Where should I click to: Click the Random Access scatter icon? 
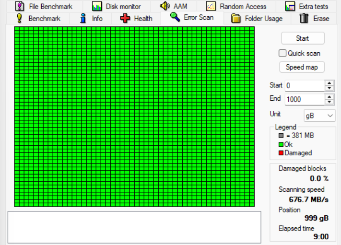tap(211, 6)
